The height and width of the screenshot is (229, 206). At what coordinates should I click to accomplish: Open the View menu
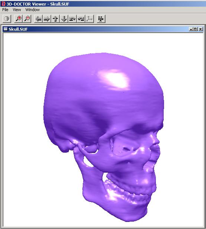[x=17, y=10]
